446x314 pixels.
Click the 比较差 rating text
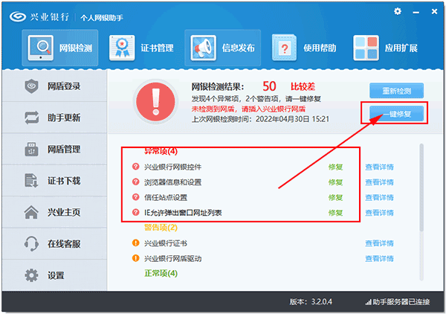point(303,86)
